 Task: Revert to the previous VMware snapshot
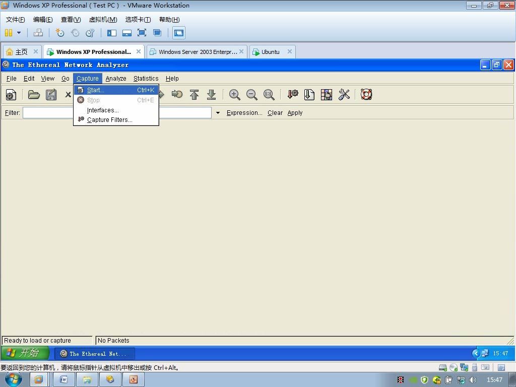75,33
